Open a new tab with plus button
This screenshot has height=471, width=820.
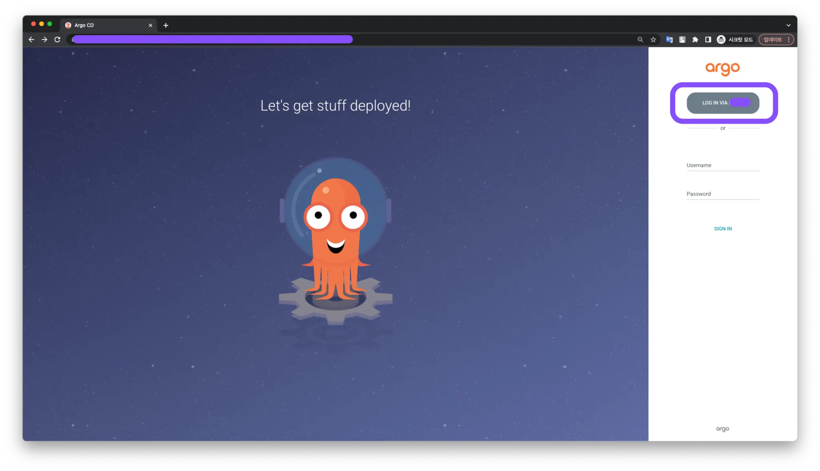point(166,25)
